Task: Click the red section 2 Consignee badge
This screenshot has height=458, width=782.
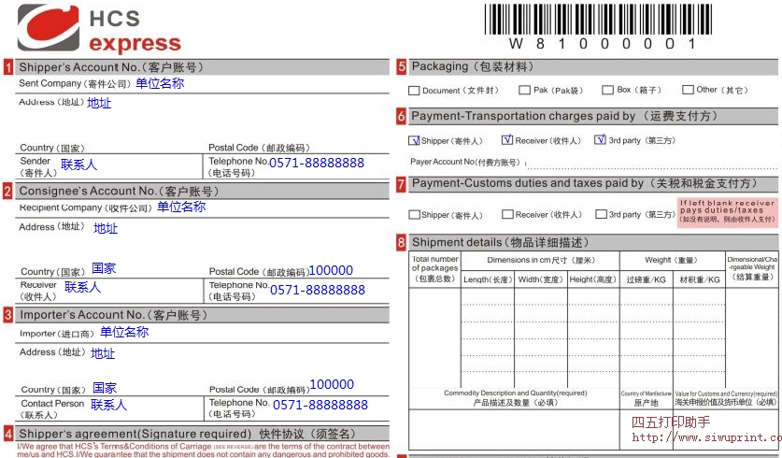Action: click(x=8, y=192)
